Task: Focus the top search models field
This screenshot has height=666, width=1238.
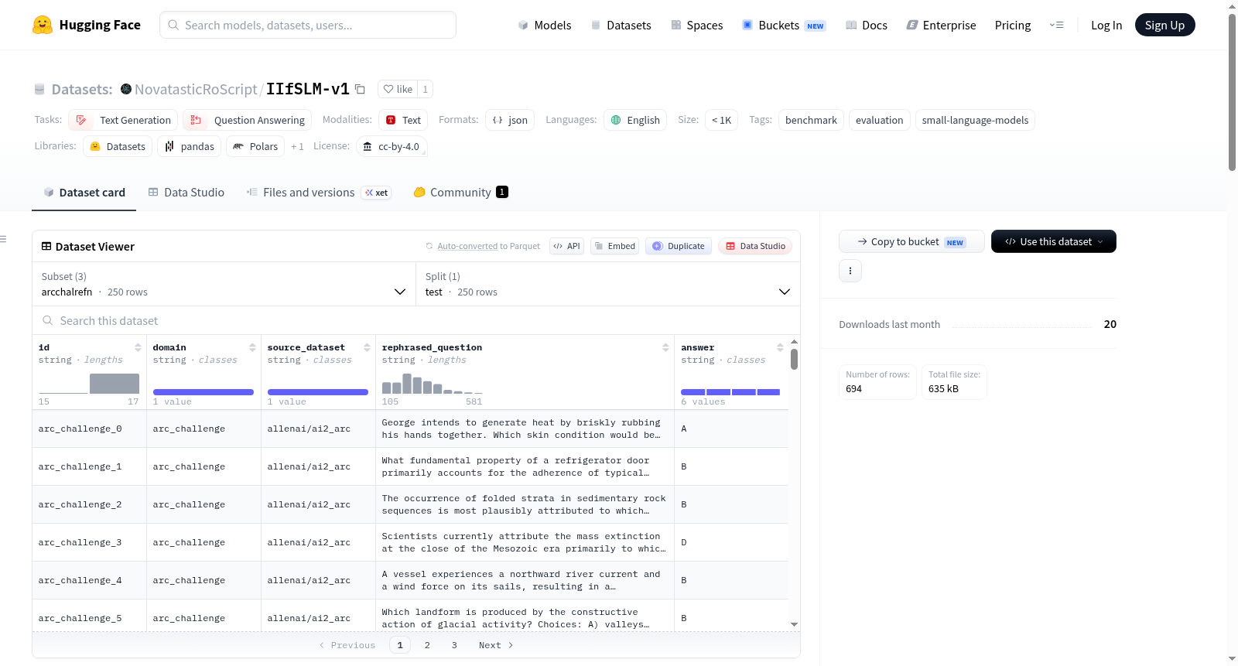Action: coord(308,25)
